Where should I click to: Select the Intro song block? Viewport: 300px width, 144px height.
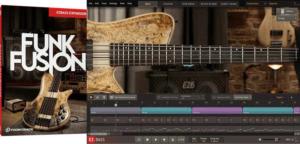[x=115, y=110]
